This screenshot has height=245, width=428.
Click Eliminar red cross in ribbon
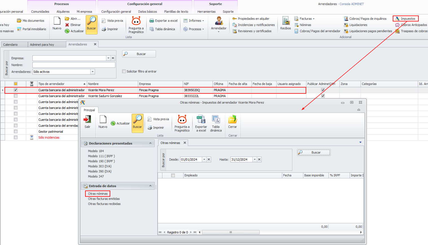click(x=67, y=25)
